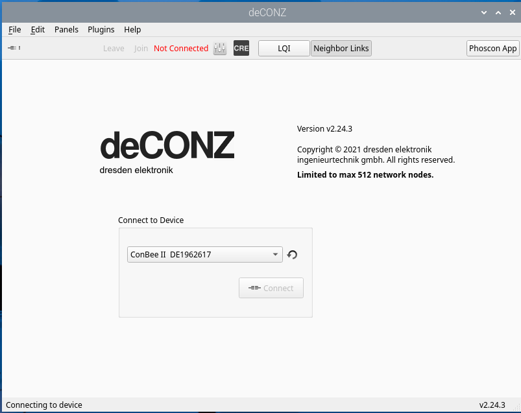
Task: Toggle the LQI button
Action: pyautogui.click(x=284, y=49)
